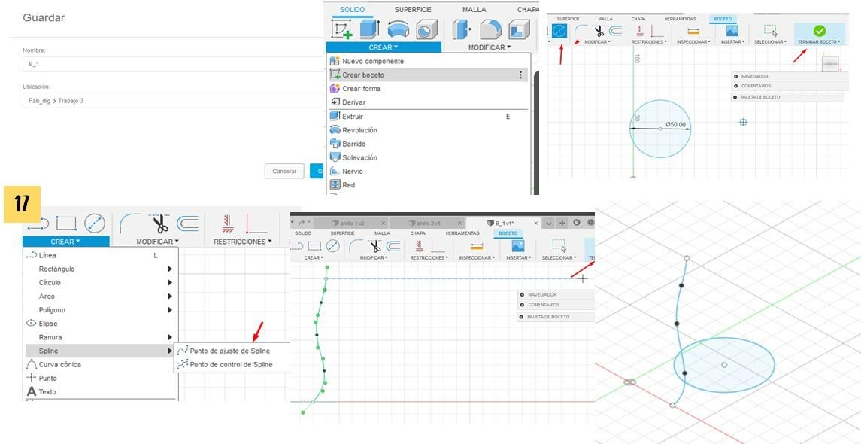Click the plus icon to add a new document tab
861x444 pixels.
[x=562, y=223]
